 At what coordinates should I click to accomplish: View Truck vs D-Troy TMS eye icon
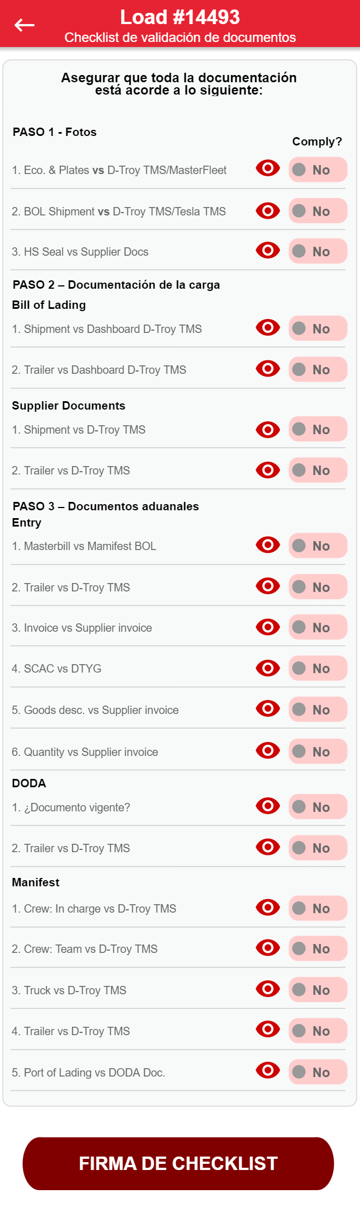pyautogui.click(x=267, y=989)
